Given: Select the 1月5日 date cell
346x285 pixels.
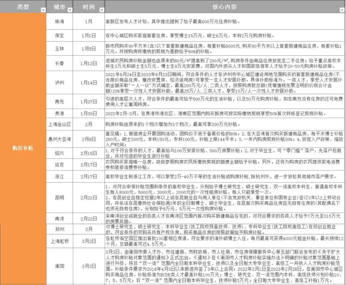Looking at the screenshot, I should coord(89,49).
